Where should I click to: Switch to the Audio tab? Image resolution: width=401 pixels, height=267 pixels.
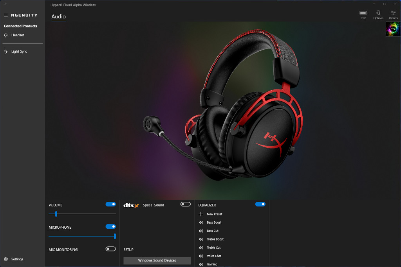point(59,16)
